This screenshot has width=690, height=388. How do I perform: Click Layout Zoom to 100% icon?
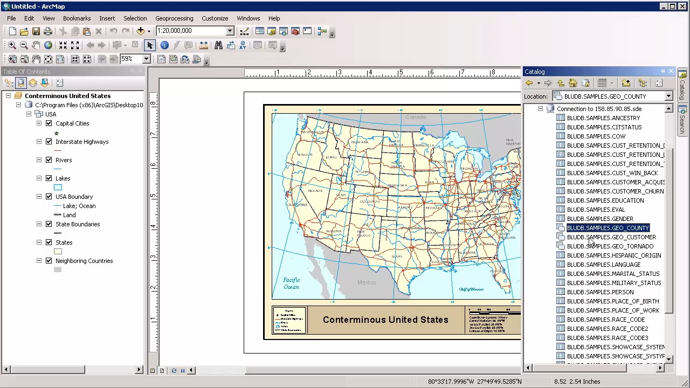[x=60, y=59]
